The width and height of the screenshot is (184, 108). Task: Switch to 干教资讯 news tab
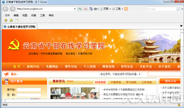tap(116, 82)
